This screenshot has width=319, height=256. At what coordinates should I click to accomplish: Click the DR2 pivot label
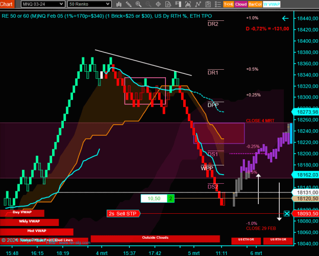click(213, 24)
